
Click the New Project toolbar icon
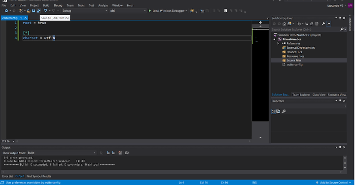point(21,11)
